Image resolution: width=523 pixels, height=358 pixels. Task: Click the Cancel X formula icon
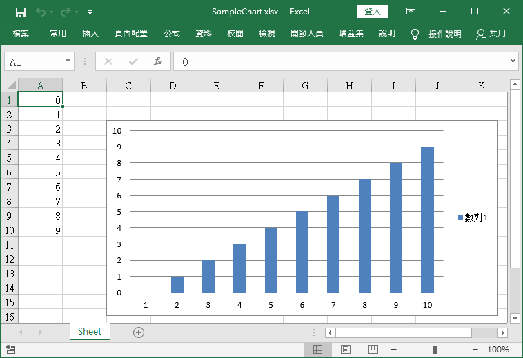[108, 61]
